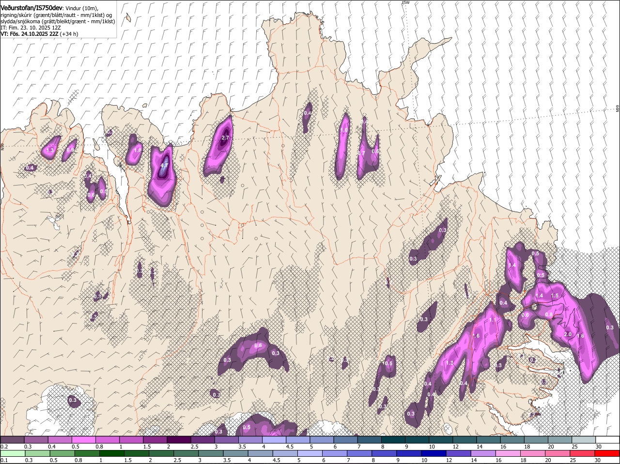Image resolution: width=620 pixels, height=464 pixels.
Task: Click the 'IT: Fim. 23. 10. 2025 12Z' line
Action: [31, 28]
